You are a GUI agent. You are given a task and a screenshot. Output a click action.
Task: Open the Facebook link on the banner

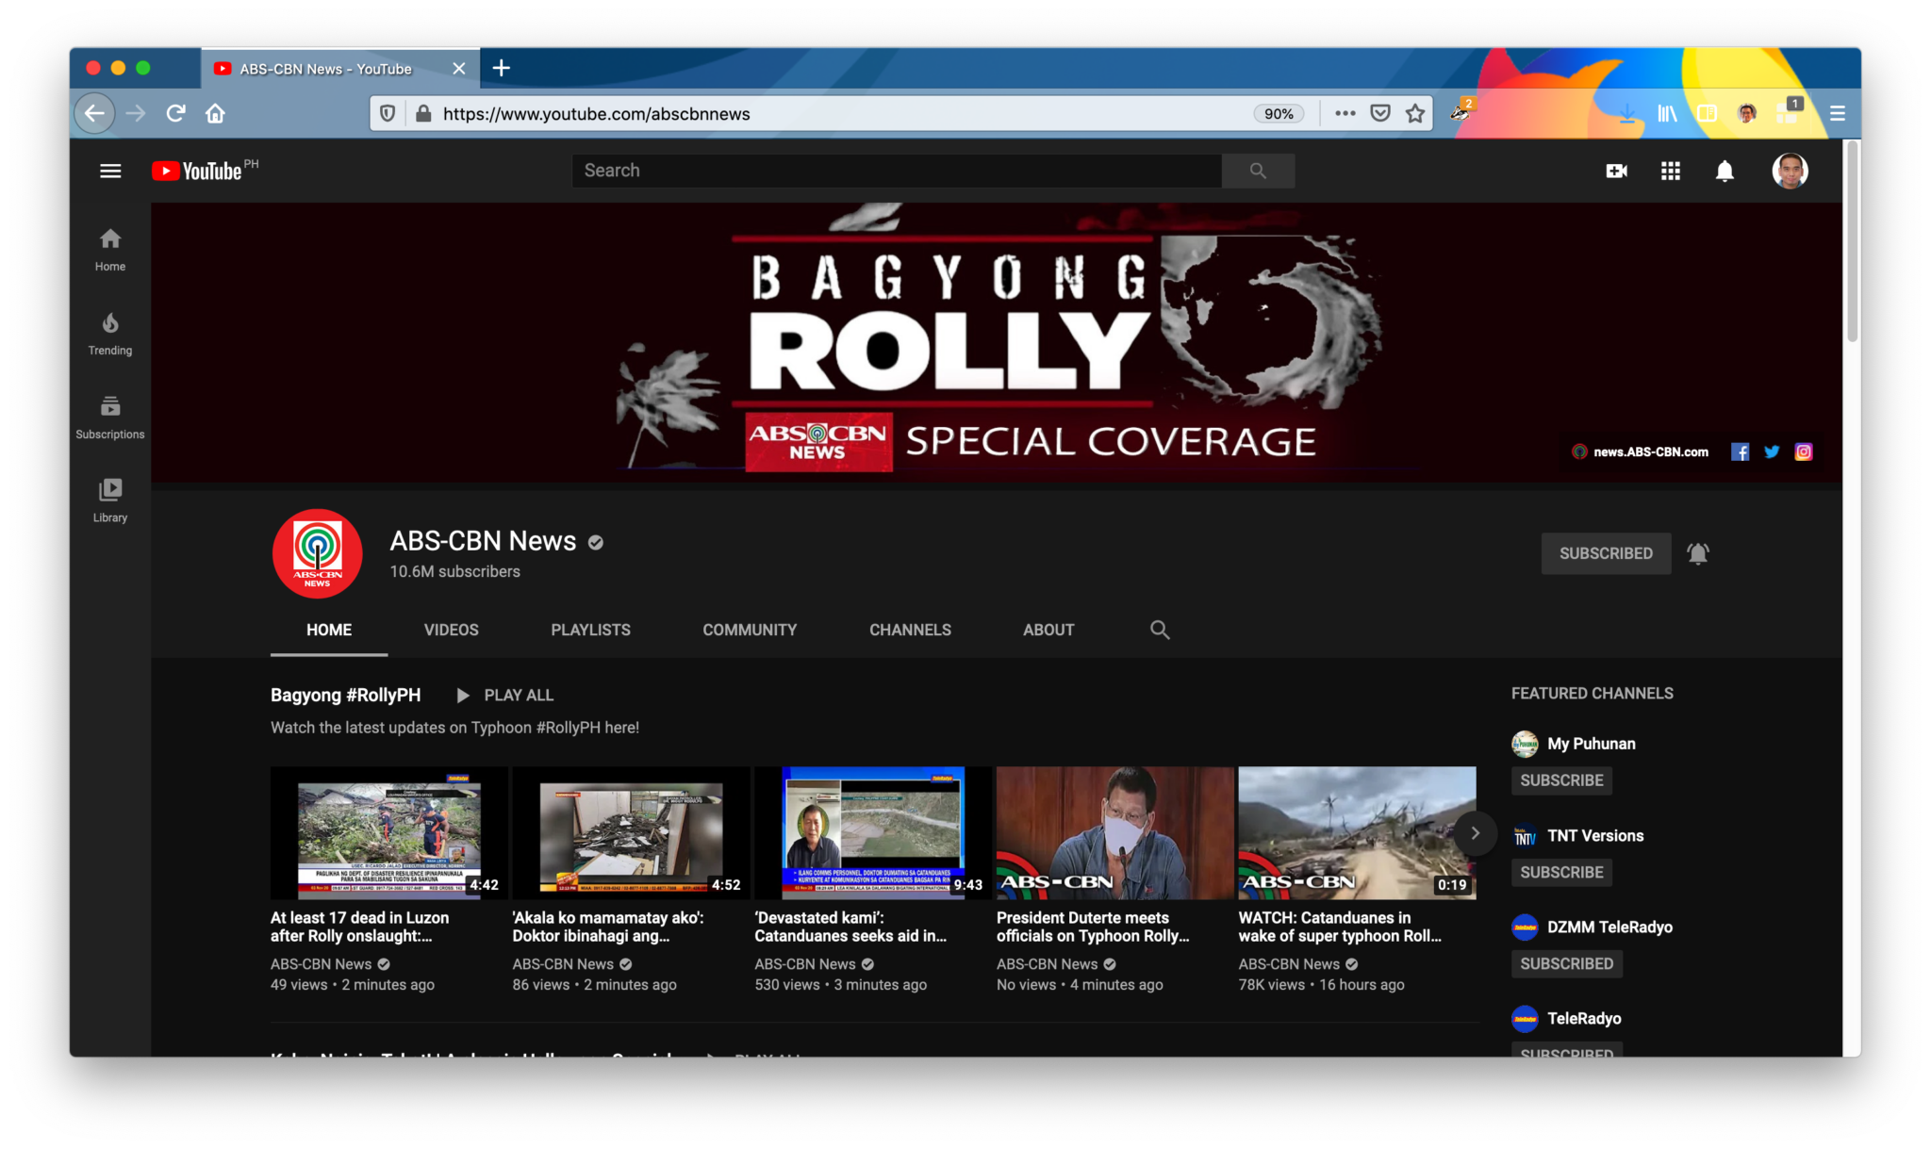pos(1740,451)
